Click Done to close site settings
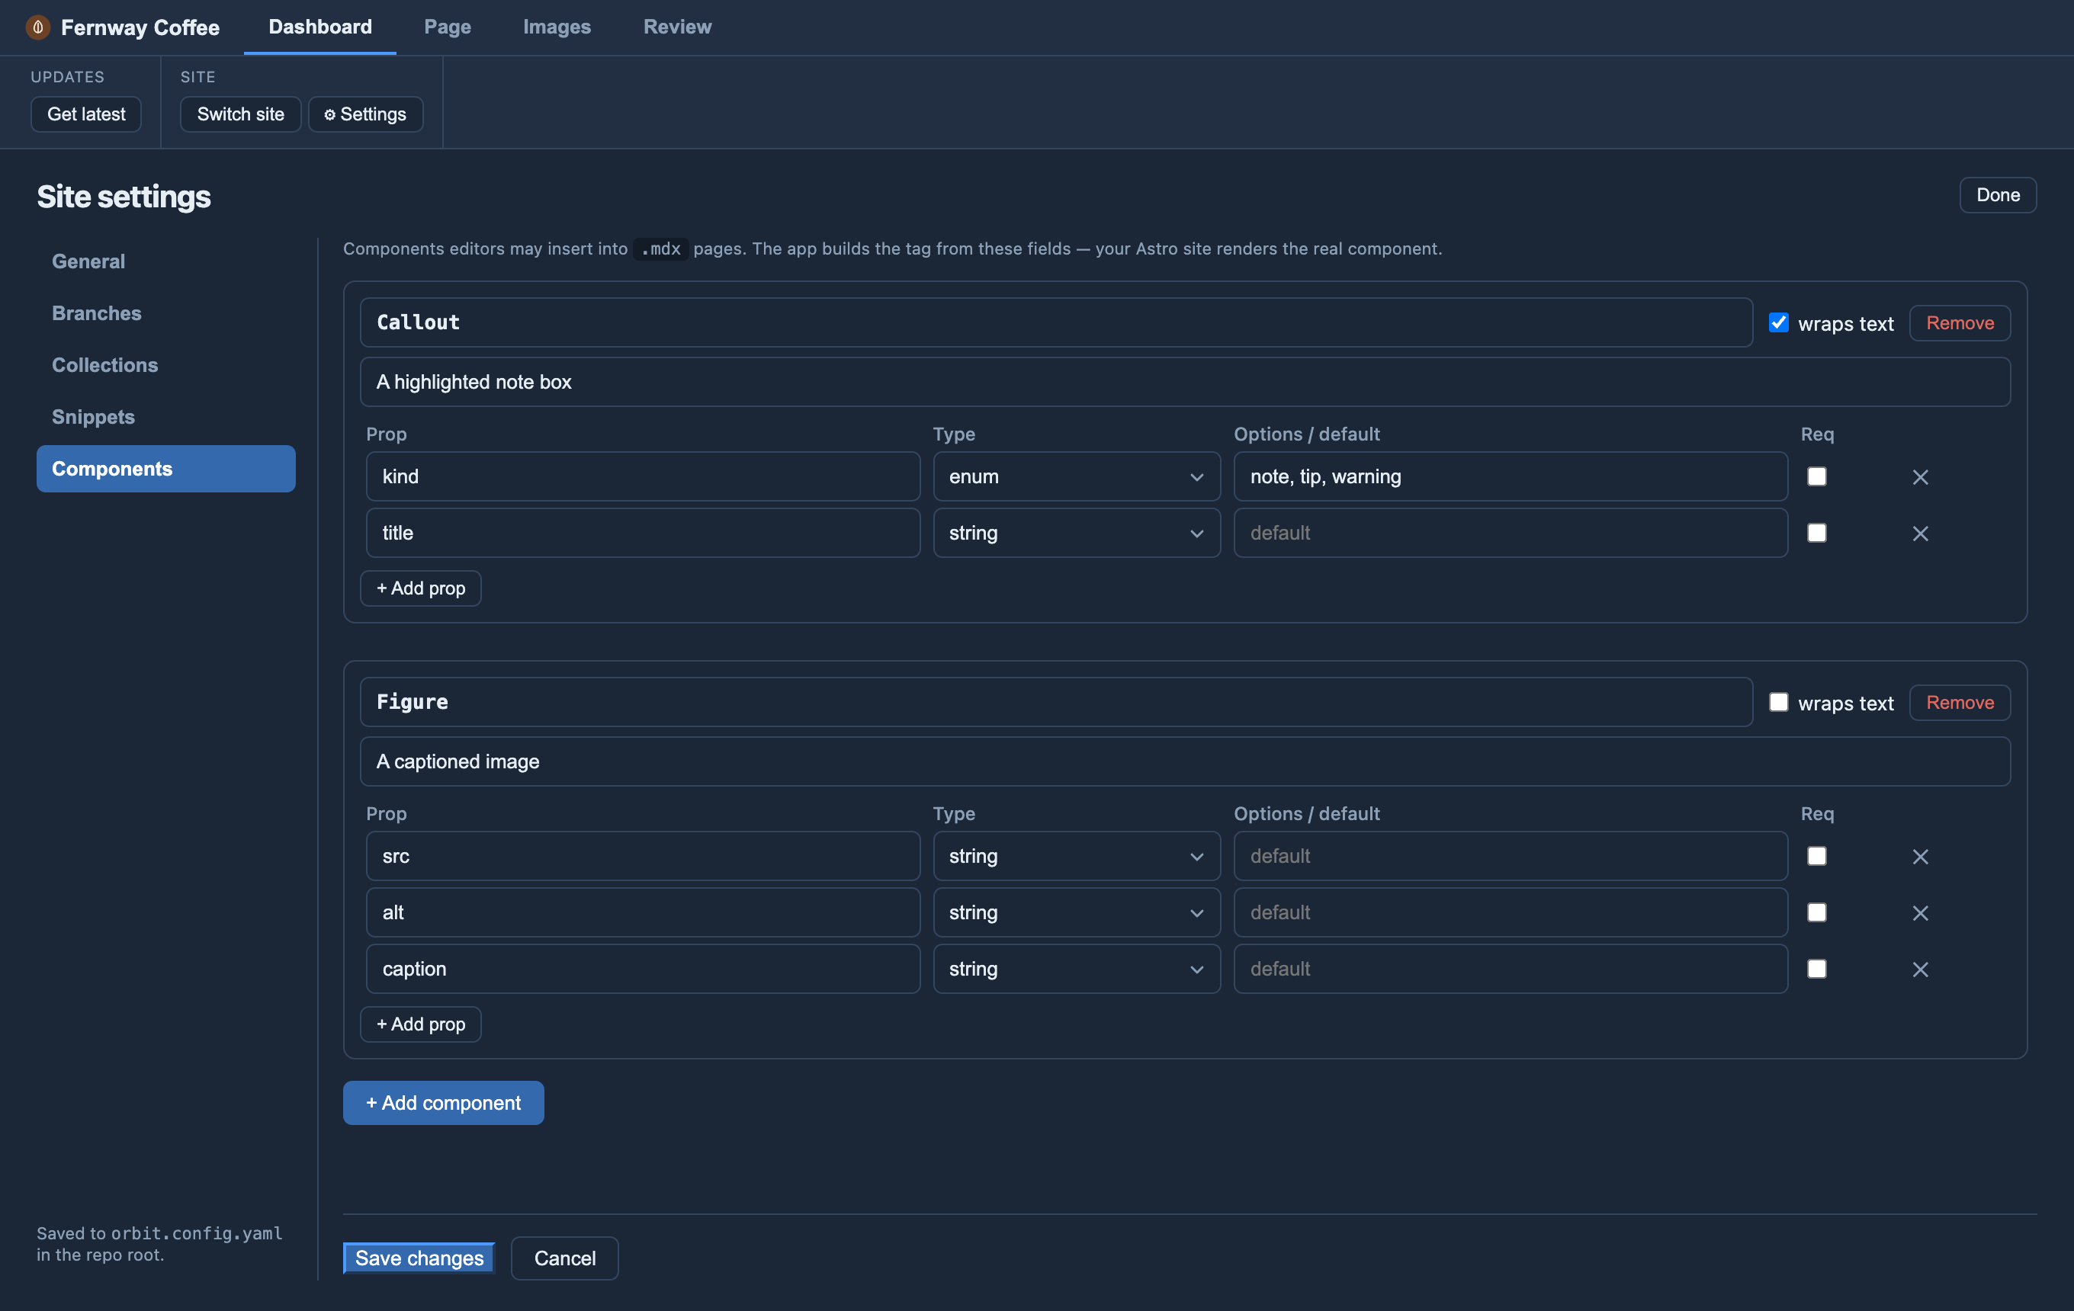 tap(1997, 195)
